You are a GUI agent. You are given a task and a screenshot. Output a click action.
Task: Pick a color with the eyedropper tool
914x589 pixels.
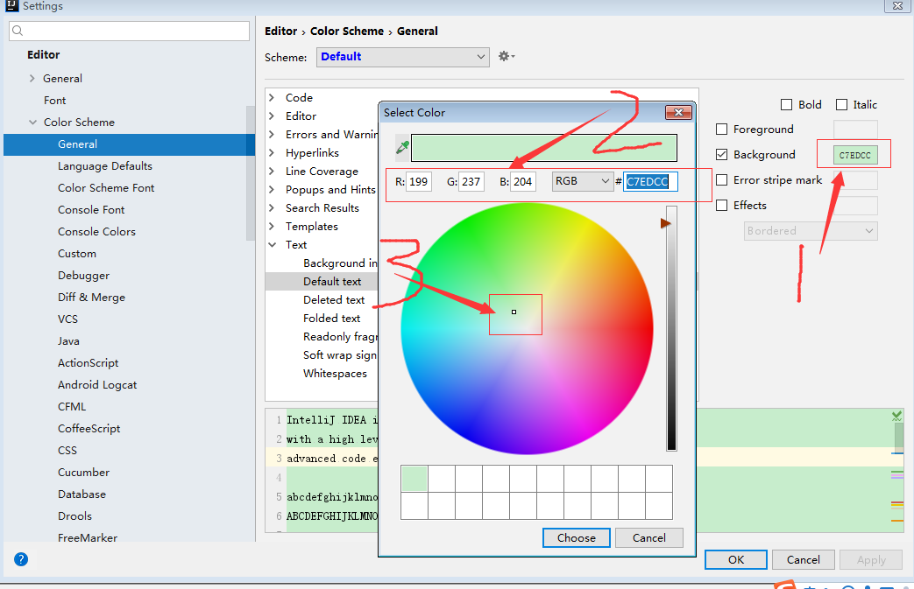pyautogui.click(x=402, y=147)
